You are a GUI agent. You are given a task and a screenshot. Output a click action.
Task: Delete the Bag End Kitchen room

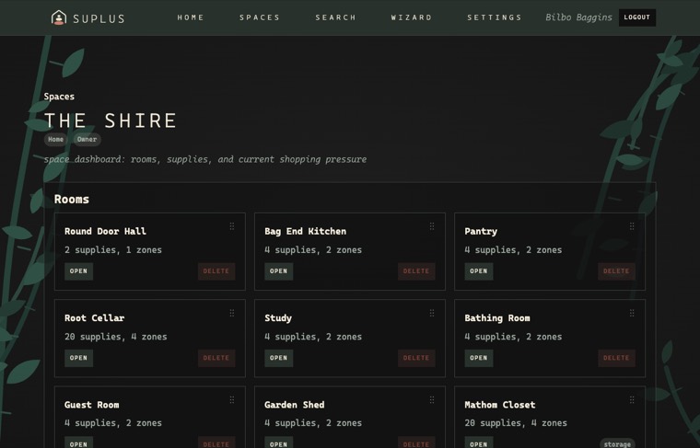pos(416,271)
